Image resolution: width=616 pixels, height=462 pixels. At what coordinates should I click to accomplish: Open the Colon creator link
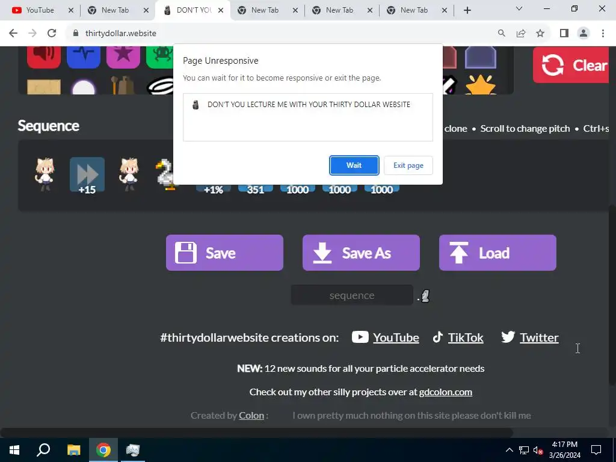point(251,416)
